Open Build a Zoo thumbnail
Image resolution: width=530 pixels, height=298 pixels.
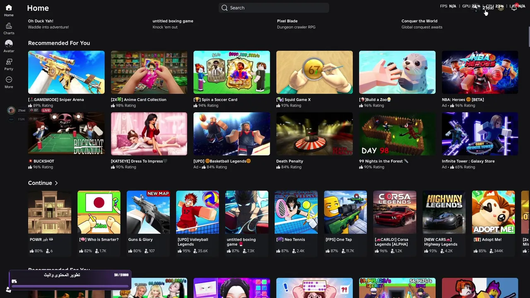(x=397, y=72)
